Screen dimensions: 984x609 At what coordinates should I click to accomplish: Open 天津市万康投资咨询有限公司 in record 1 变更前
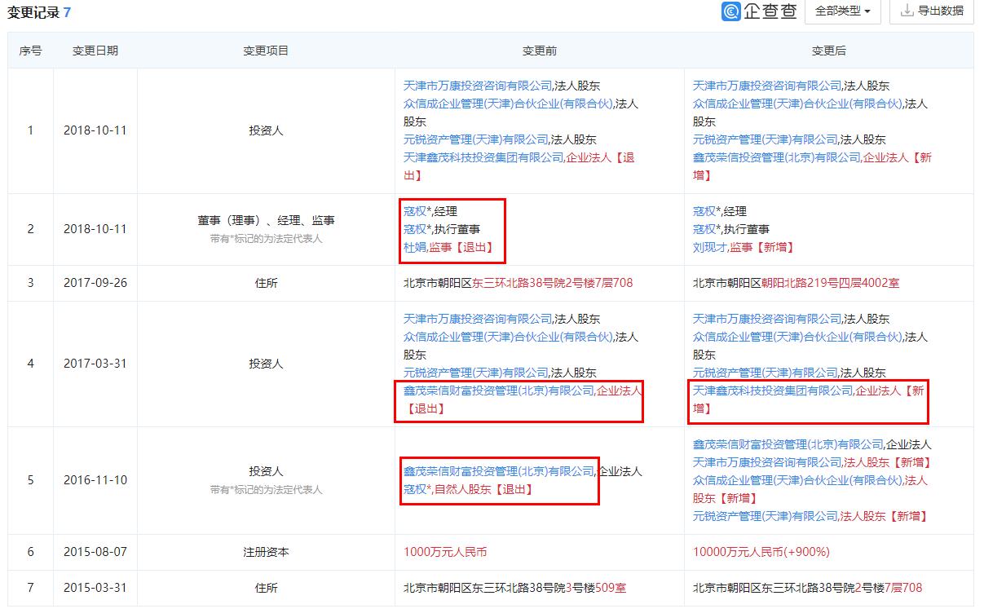pyautogui.click(x=478, y=86)
